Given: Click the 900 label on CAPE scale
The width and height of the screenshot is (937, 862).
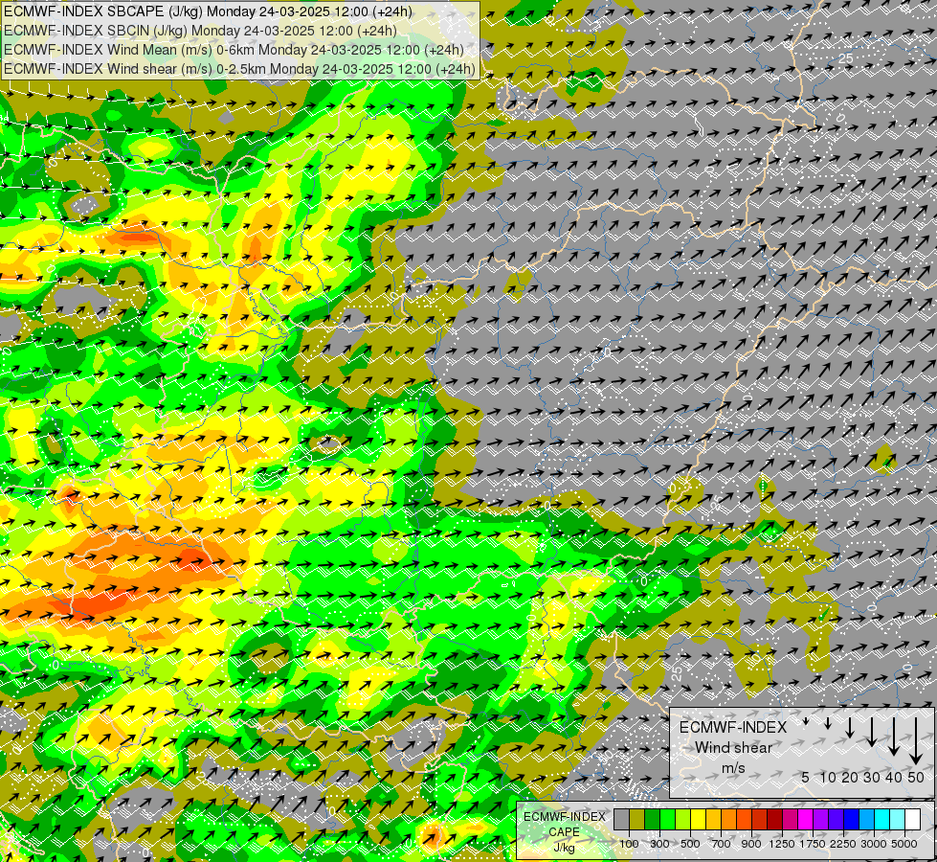Looking at the screenshot, I should click(751, 844).
